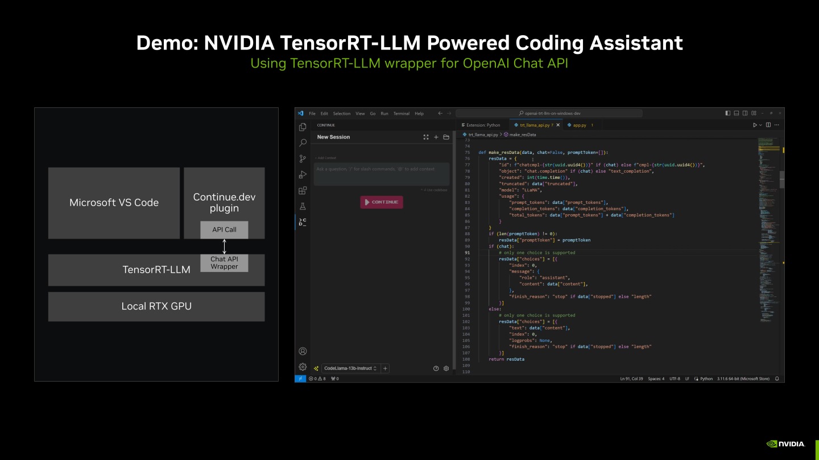Open the Selection menu

(342, 114)
